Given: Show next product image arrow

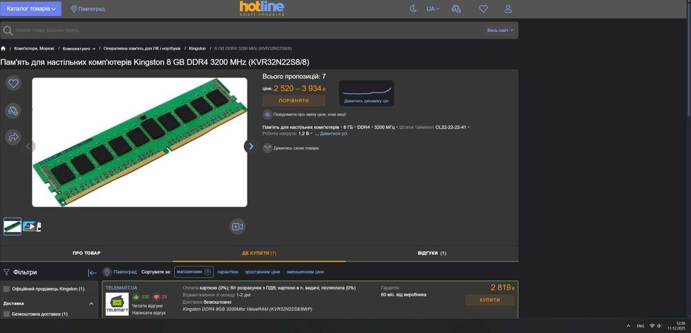Looking at the screenshot, I should 250,146.
